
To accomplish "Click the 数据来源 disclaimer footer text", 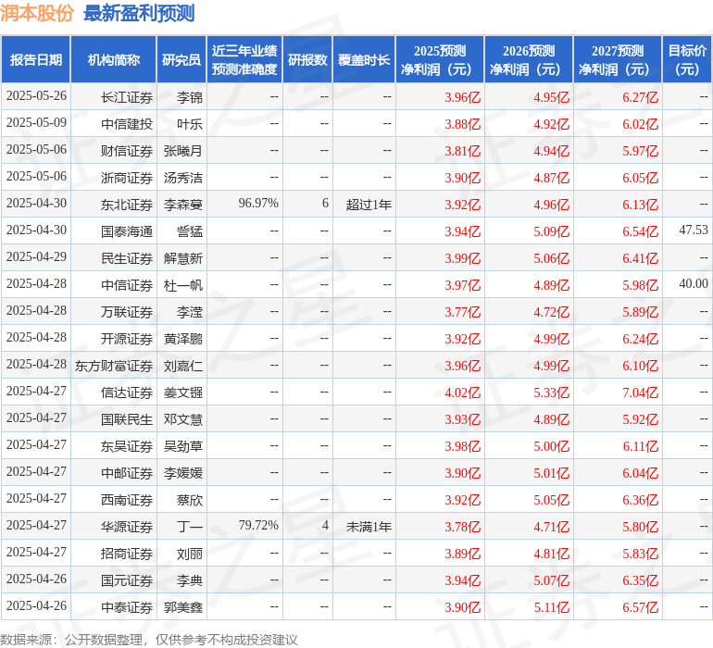I will click(x=149, y=640).
